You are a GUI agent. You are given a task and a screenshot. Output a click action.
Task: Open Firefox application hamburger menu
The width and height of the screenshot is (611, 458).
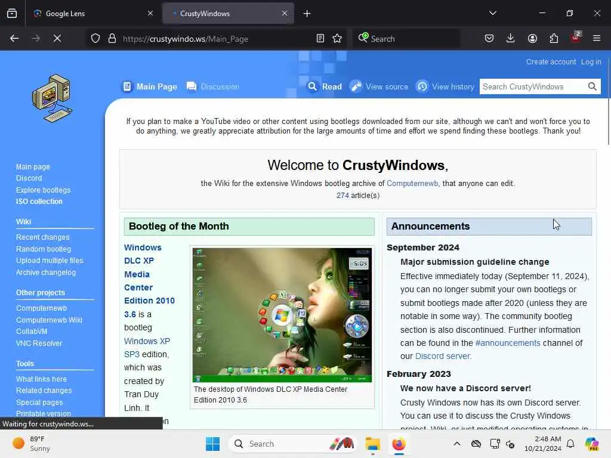597,39
